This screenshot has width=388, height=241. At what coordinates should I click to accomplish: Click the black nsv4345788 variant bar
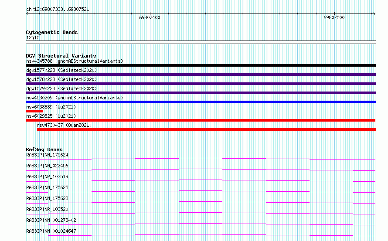(201, 65)
